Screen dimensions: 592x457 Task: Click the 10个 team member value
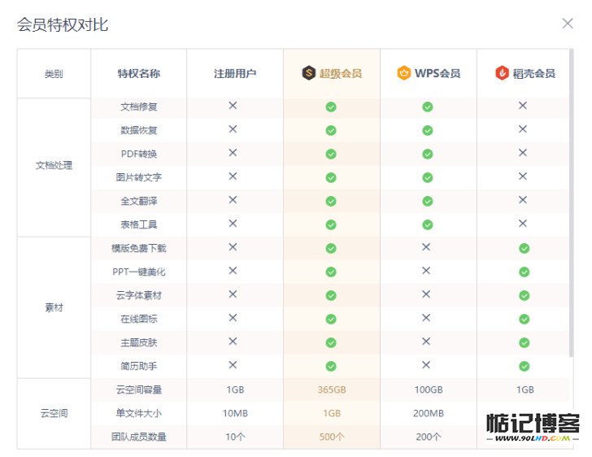(235, 437)
